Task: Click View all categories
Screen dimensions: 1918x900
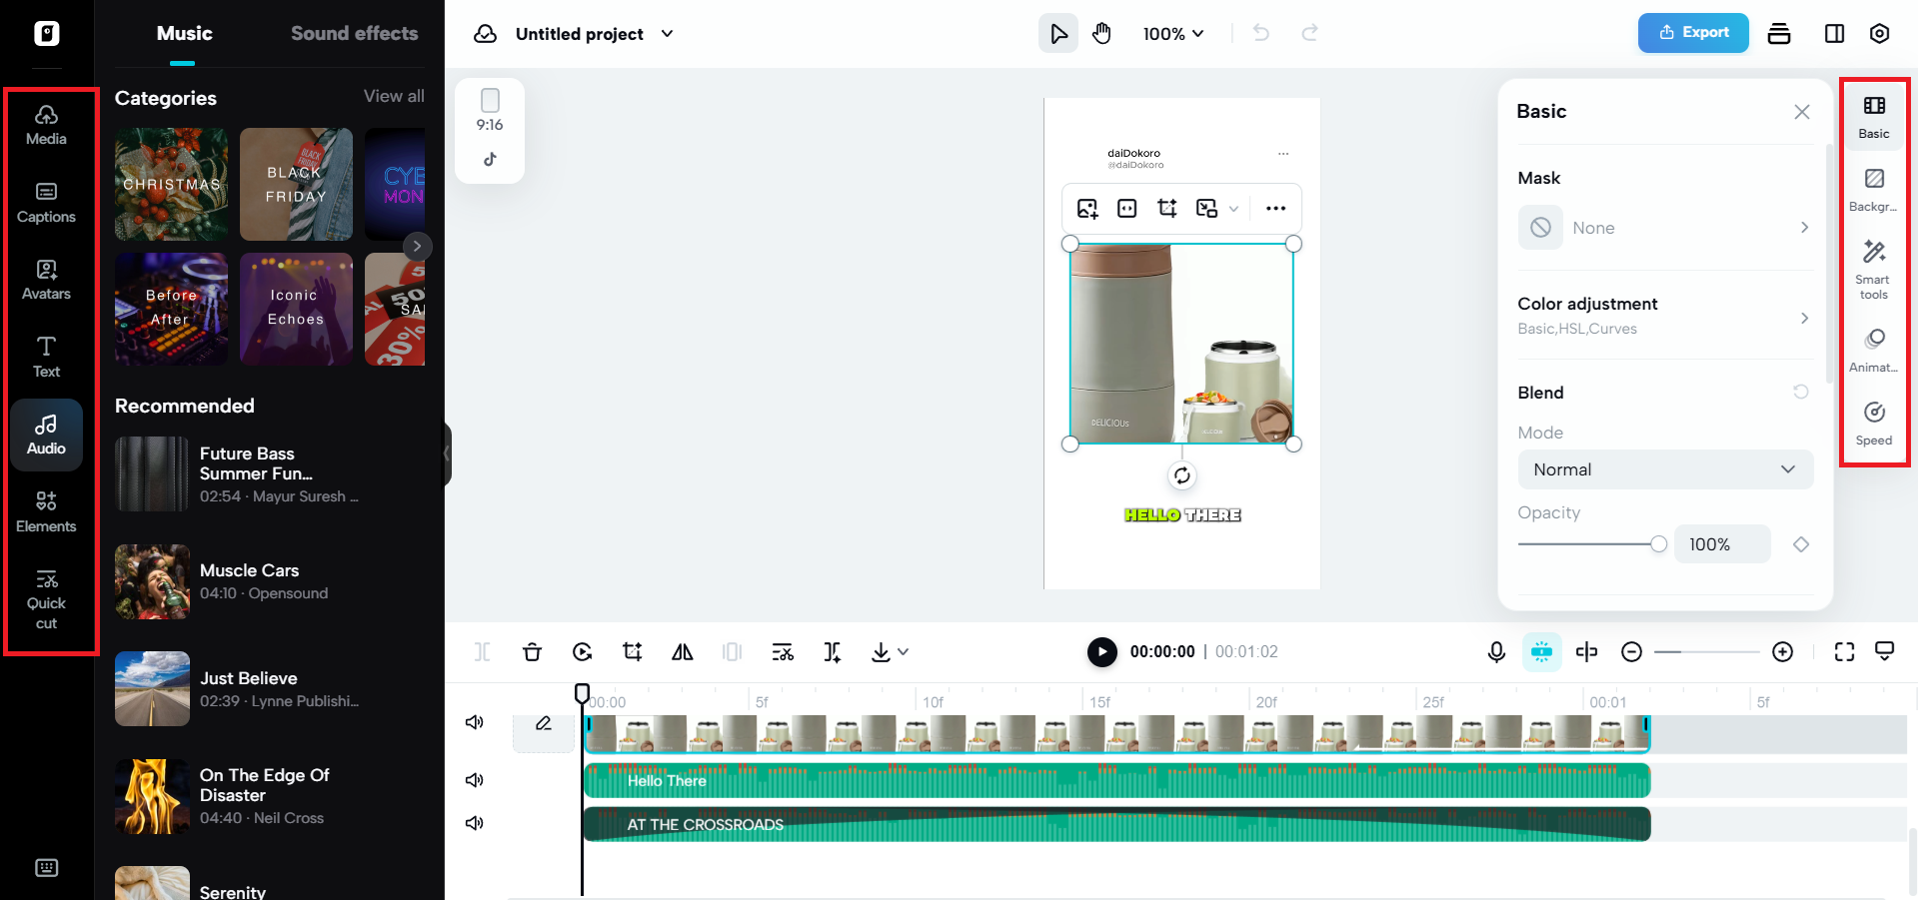Action: [x=394, y=96]
